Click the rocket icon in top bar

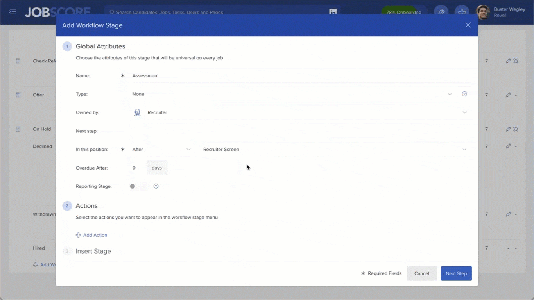tap(441, 12)
